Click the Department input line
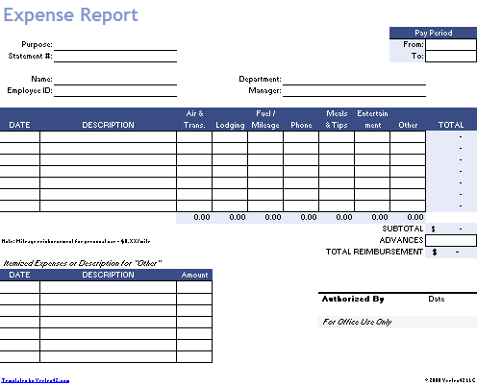This screenshot has height=386, width=477. coord(354,80)
